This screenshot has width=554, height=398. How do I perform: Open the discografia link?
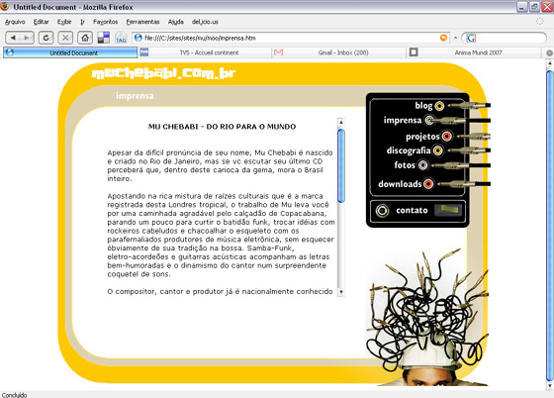pos(409,150)
